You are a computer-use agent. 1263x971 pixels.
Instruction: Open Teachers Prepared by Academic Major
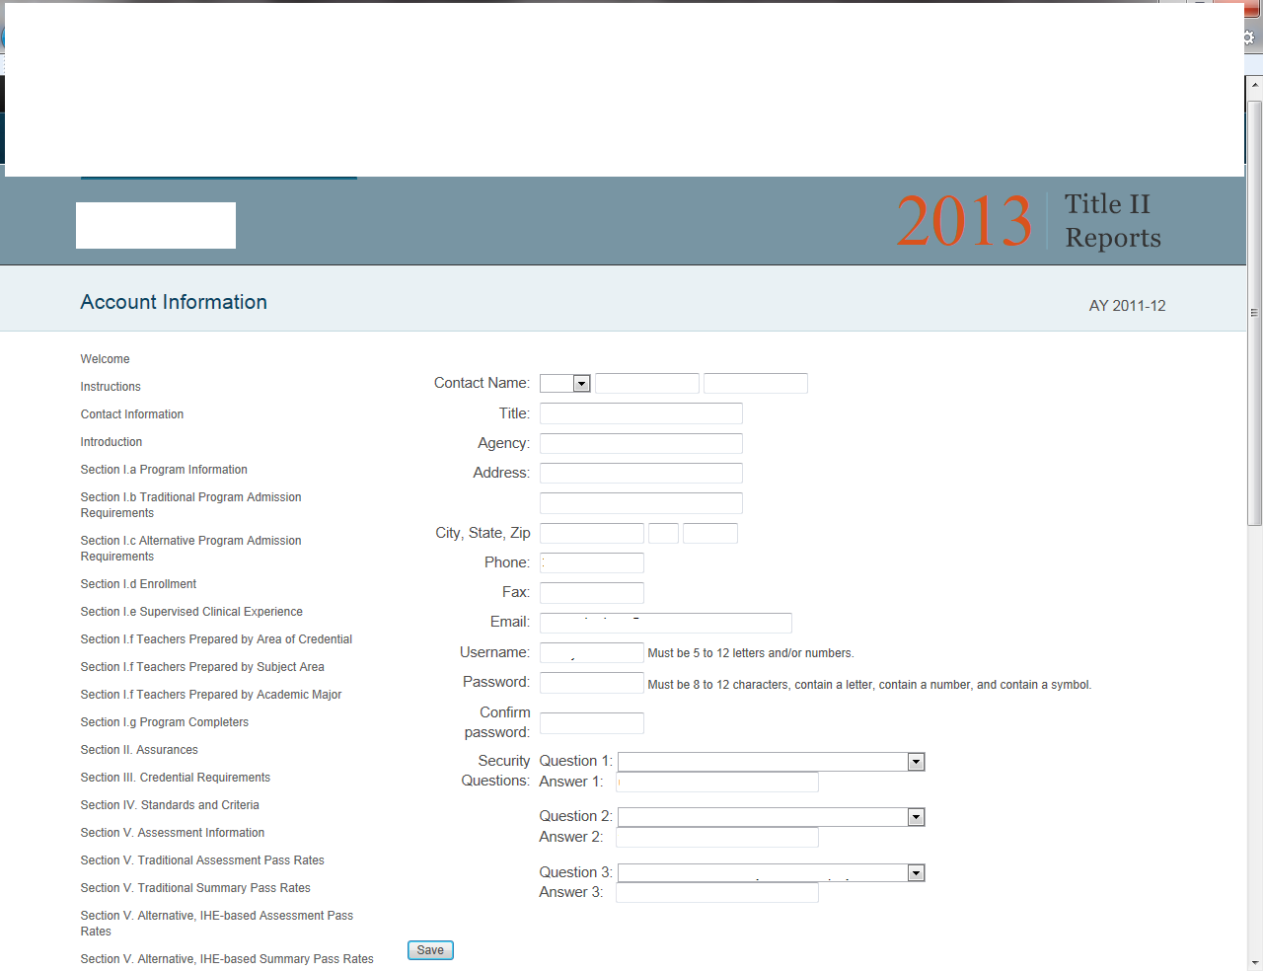pyautogui.click(x=211, y=695)
